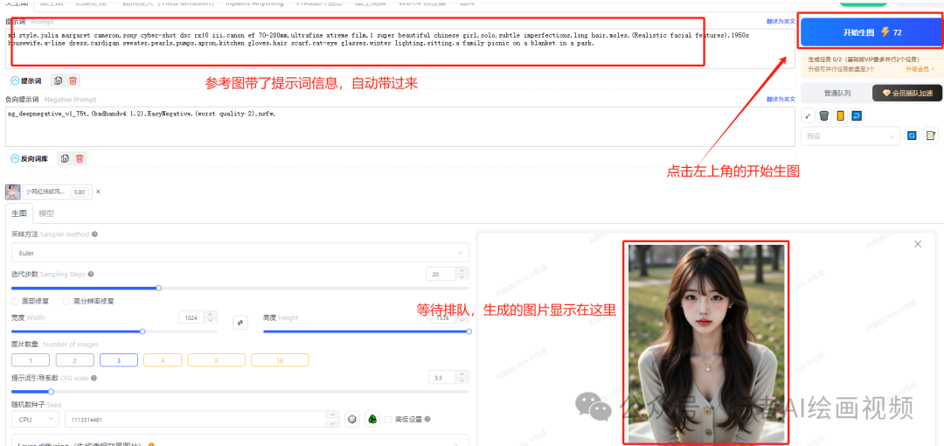The width and height of the screenshot is (944, 446).
Task: Set number of images to 4
Action: click(x=163, y=359)
